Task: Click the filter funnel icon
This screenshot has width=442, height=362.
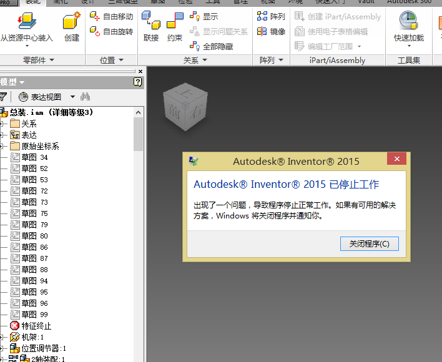Action: 3,97
